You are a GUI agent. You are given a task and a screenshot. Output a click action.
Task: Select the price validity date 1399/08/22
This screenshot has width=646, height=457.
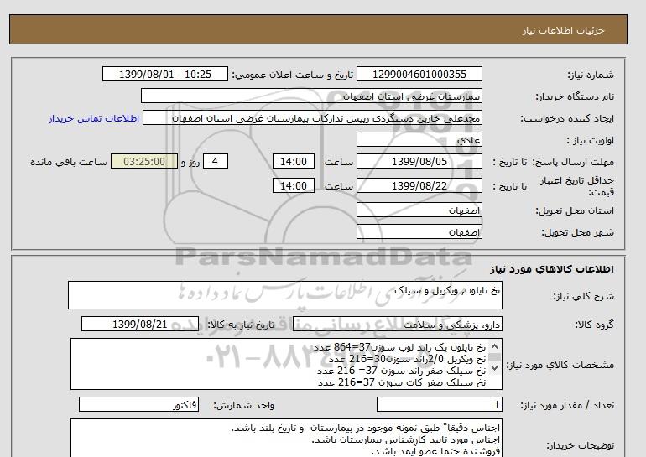point(419,185)
